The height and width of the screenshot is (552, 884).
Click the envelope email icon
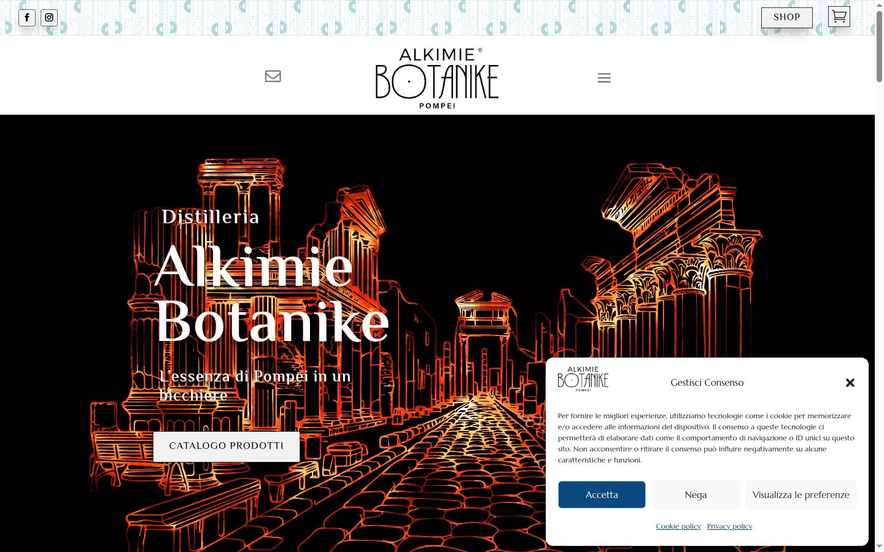pyautogui.click(x=273, y=76)
